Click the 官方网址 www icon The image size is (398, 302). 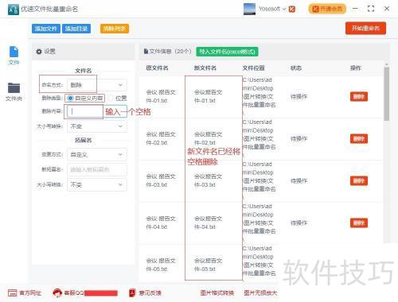tap(12, 293)
